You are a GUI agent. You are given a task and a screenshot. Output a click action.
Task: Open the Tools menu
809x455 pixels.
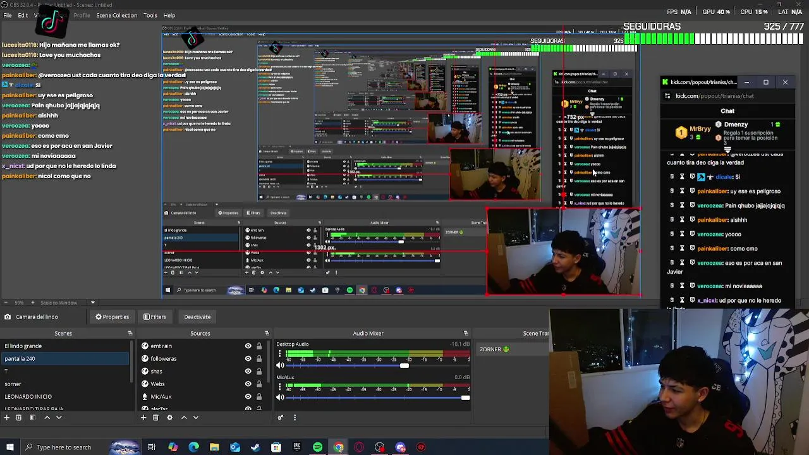[150, 16]
